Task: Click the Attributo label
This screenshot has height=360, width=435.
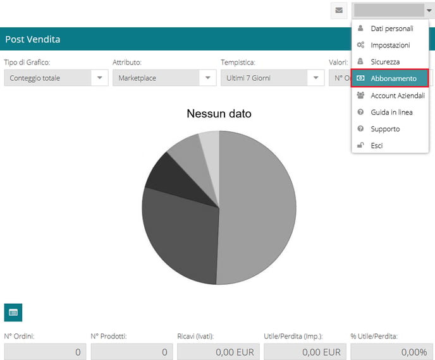Action: [127, 63]
